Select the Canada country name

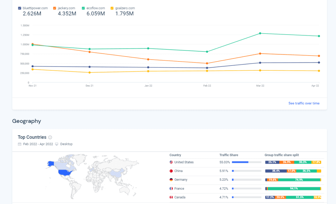[180, 197]
